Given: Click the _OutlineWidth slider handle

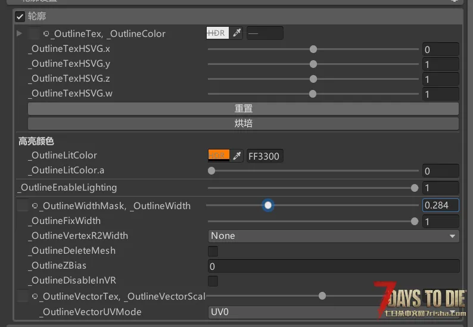Looking at the screenshot, I should [268, 205].
